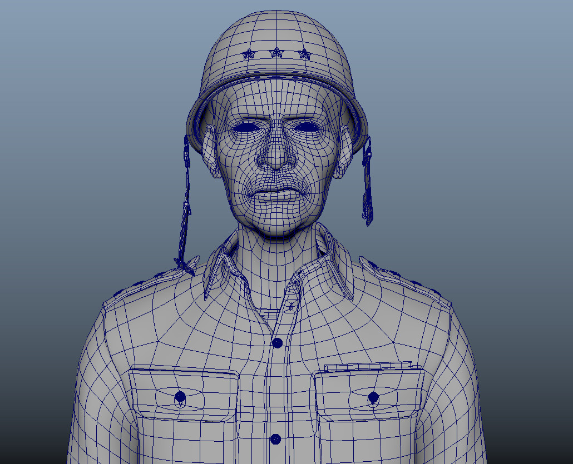Select the right chin strap buckle
Image resolution: width=573 pixels, height=464 pixels.
[368, 153]
